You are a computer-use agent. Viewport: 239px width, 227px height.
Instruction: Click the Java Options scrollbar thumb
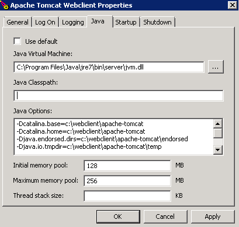(x=218, y=133)
